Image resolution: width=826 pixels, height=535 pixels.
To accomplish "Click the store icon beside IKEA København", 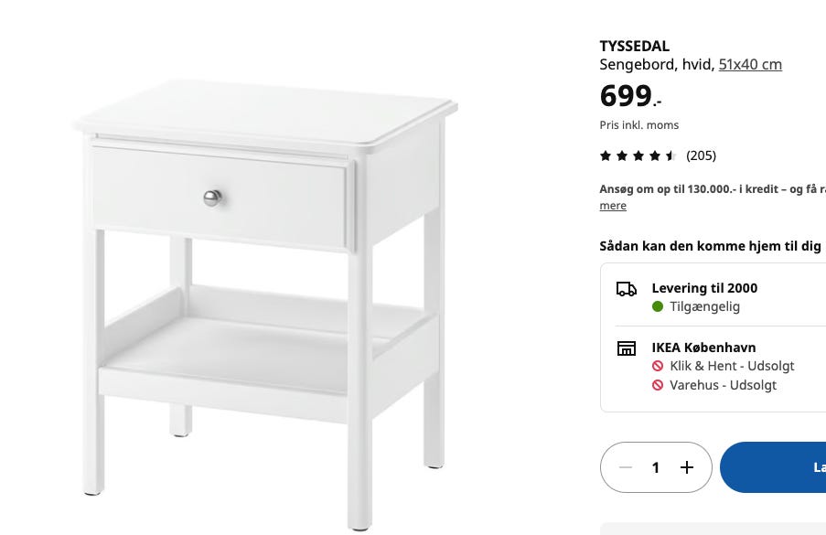I will (x=627, y=348).
